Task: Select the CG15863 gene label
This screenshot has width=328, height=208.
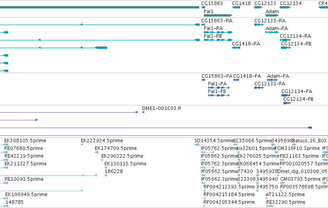Action: pyautogui.click(x=212, y=3)
